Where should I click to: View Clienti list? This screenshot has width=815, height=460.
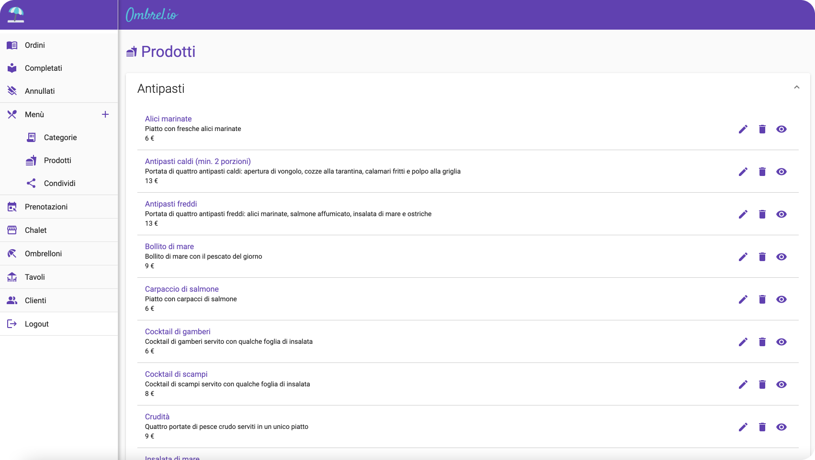point(59,300)
